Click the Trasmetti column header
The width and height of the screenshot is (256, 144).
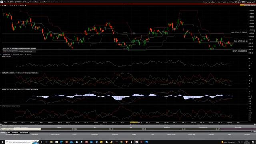point(211,134)
